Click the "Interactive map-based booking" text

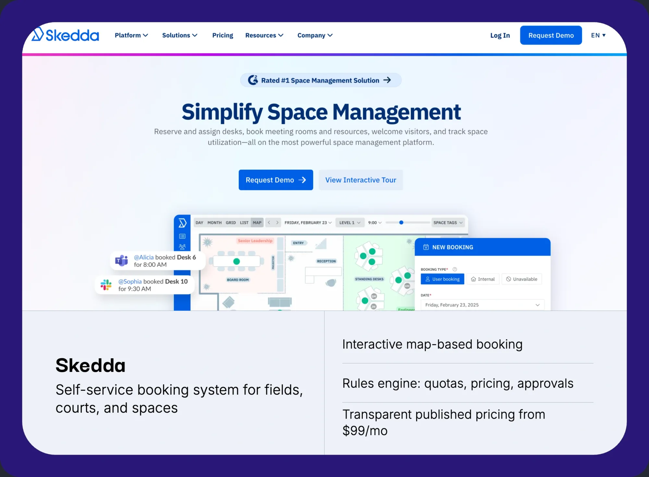tap(432, 344)
